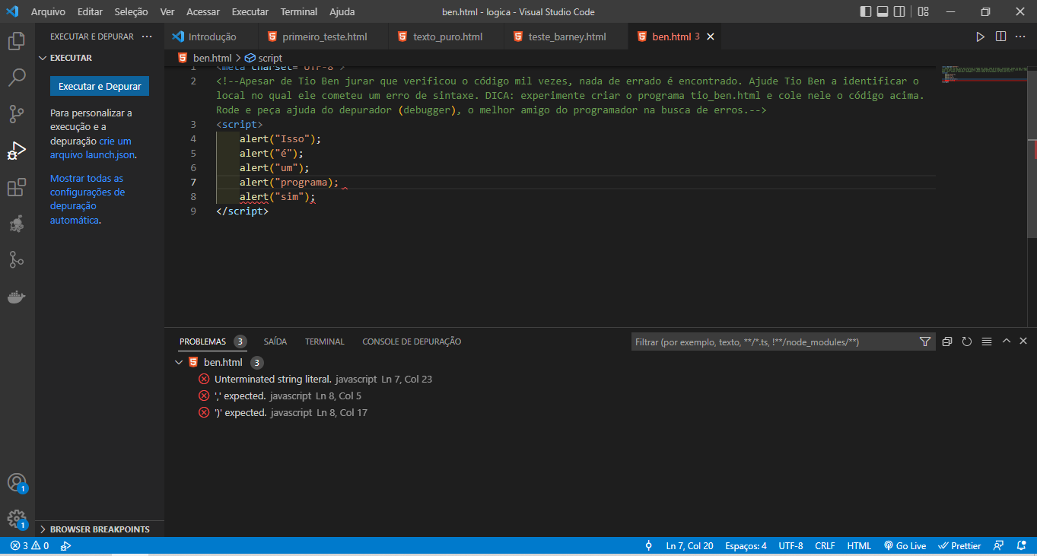Open the Executar menu
Screen dimensions: 1037x556
coord(250,12)
